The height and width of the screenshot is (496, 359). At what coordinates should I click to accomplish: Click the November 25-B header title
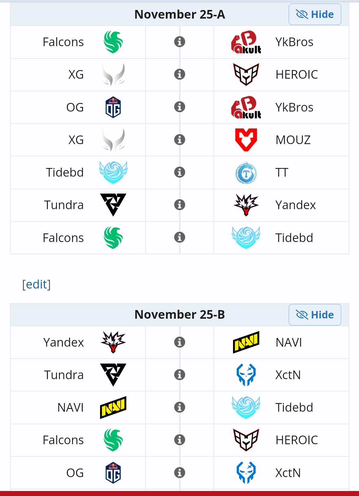(179, 314)
